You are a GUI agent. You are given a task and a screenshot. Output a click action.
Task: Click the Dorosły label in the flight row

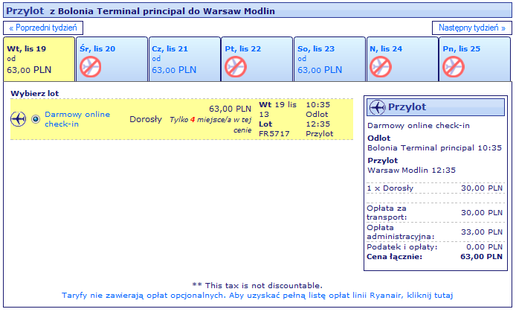click(146, 119)
